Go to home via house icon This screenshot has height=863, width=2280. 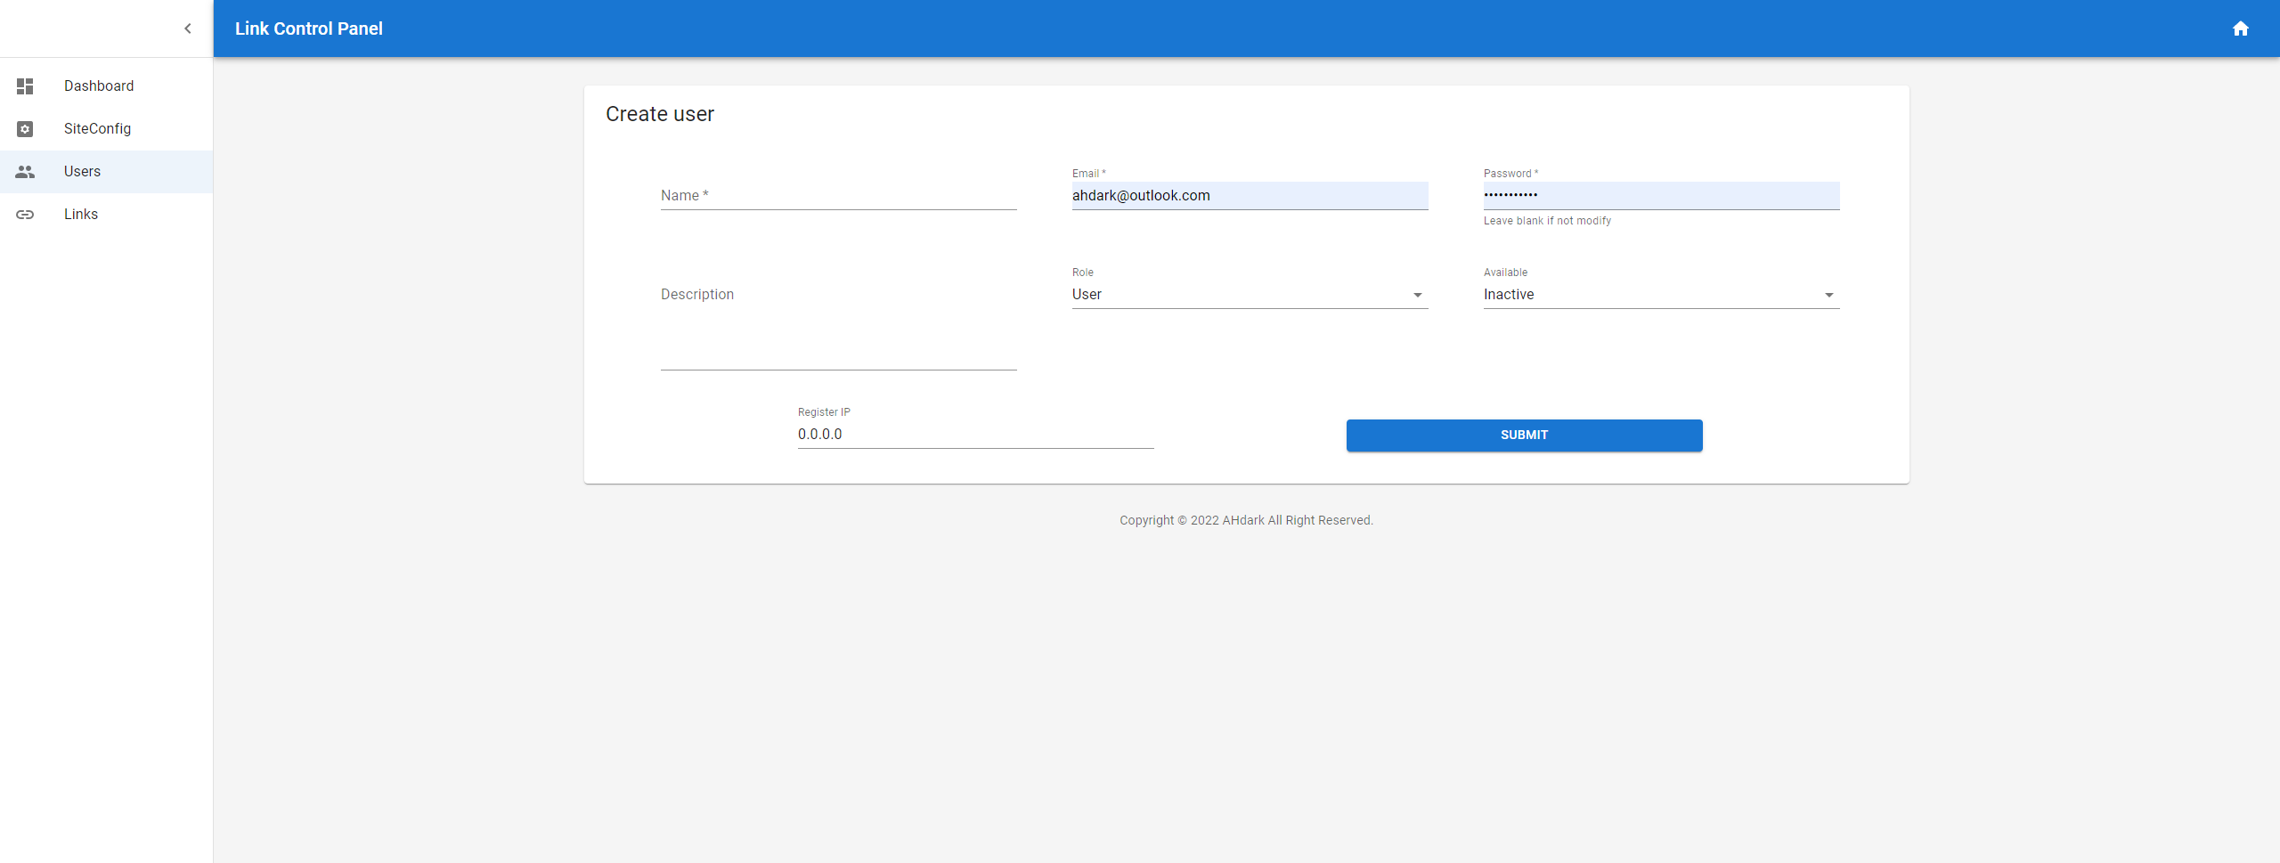pyautogui.click(x=2241, y=28)
